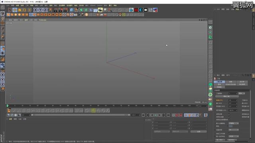Activate the Rotate tool
This screenshot has width=255, height=143.
[x=24, y=10]
